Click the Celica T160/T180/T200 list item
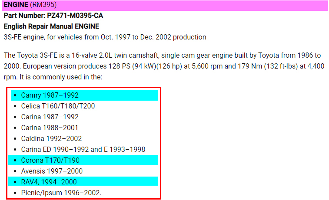This screenshot has height=200, width=329. 58,106
